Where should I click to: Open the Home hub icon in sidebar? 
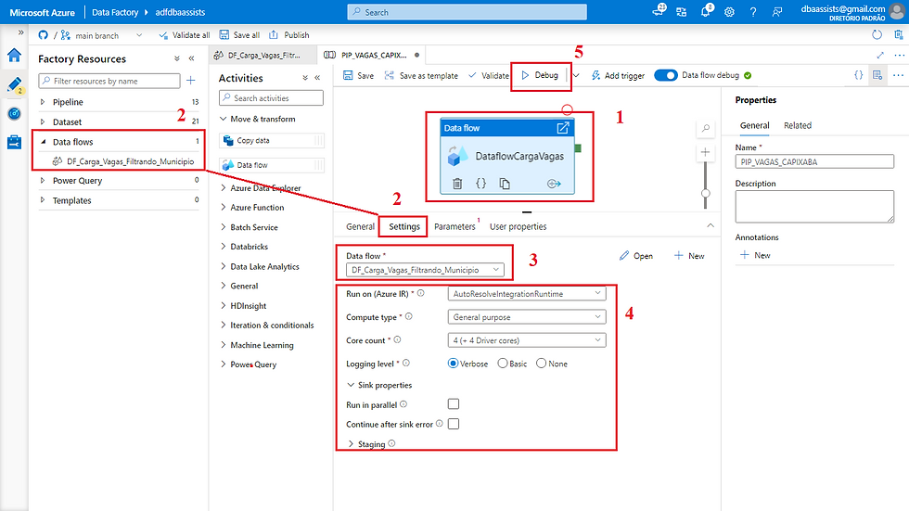click(x=15, y=56)
